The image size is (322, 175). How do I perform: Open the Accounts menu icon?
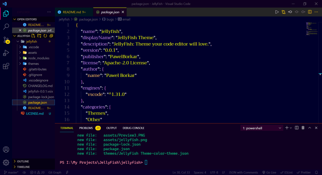6,149
